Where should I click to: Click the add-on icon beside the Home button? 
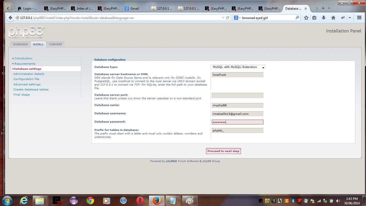click(343, 18)
